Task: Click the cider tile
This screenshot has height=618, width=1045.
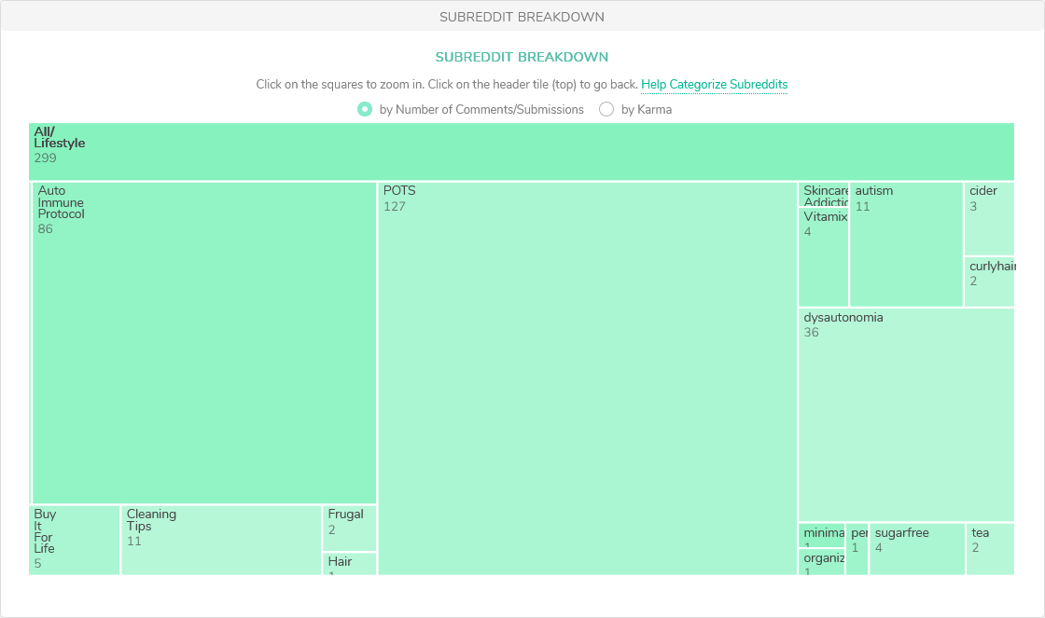Action: (x=989, y=219)
